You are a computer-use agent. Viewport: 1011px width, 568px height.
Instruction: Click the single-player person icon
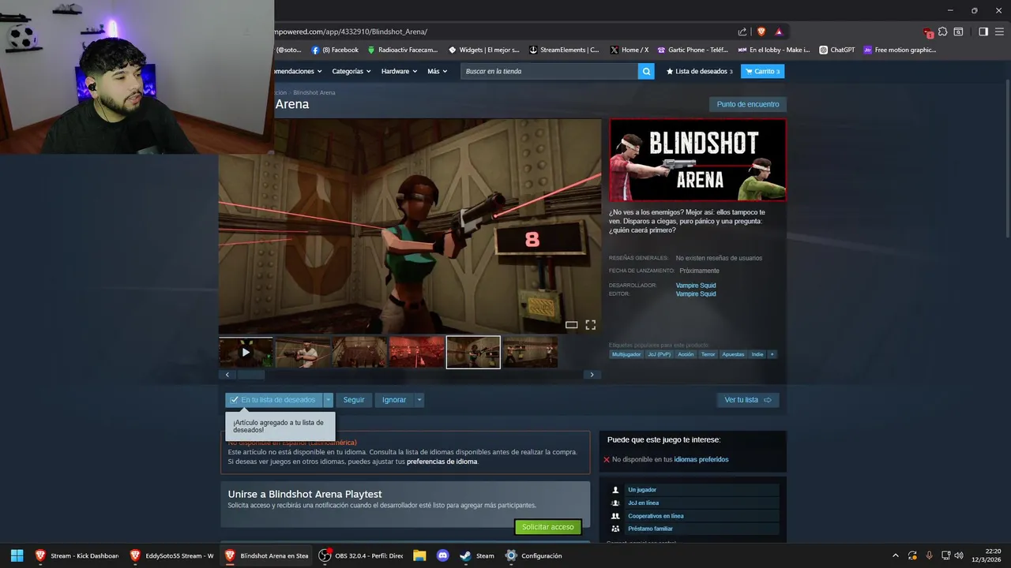pyautogui.click(x=615, y=490)
